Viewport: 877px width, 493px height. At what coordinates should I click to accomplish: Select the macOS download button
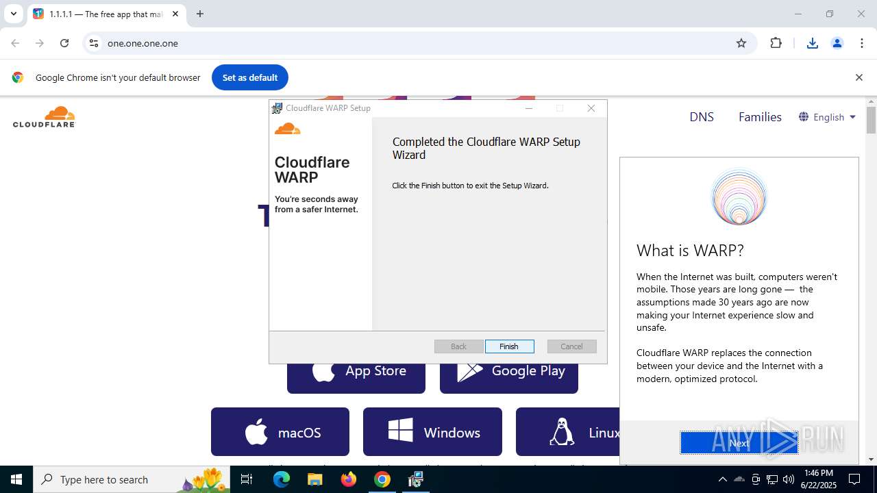point(280,432)
